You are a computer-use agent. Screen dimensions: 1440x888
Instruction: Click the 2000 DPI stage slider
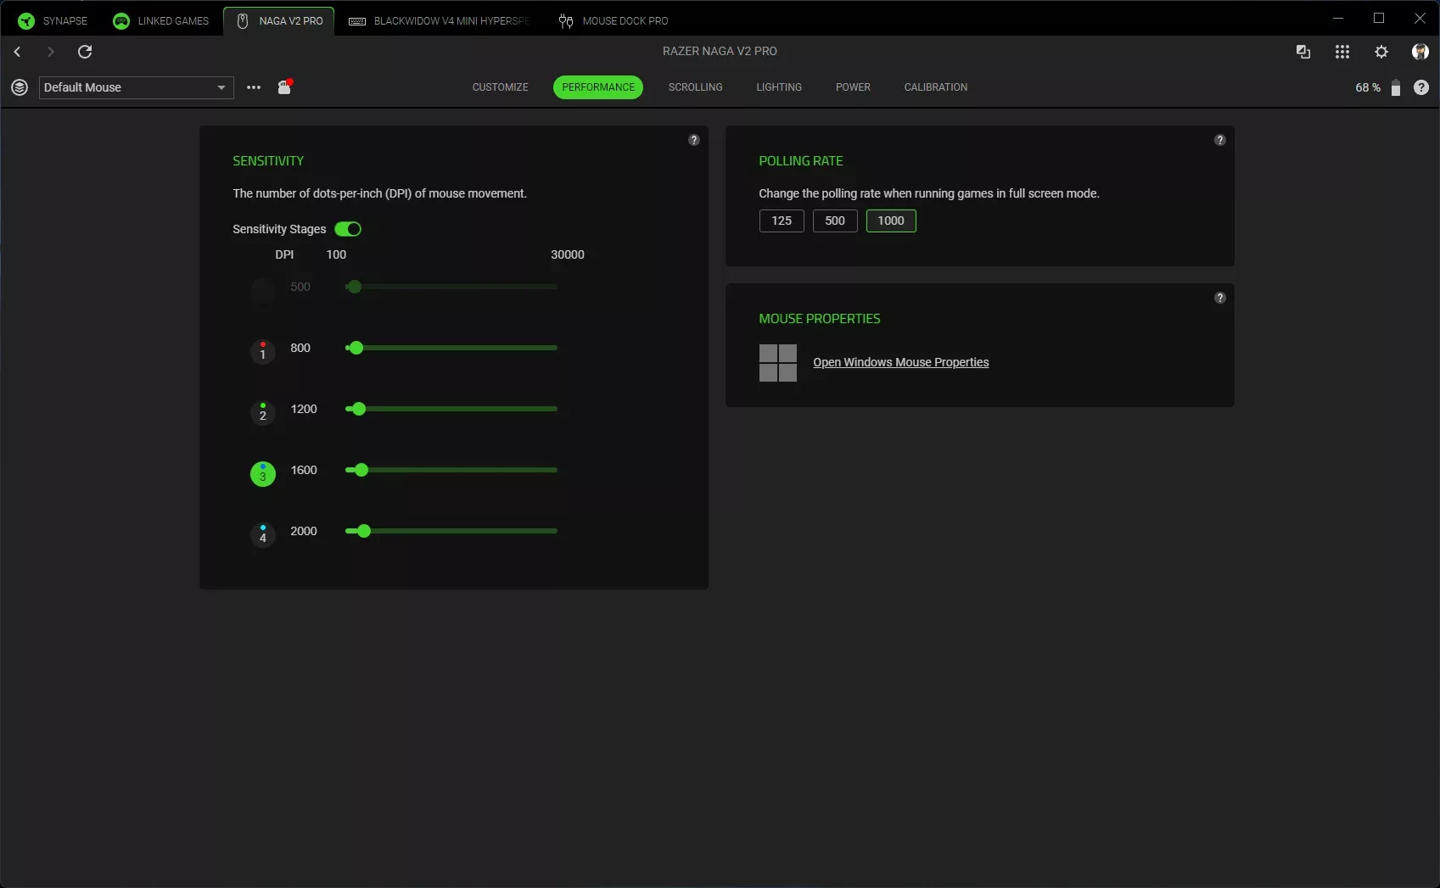[x=451, y=531]
